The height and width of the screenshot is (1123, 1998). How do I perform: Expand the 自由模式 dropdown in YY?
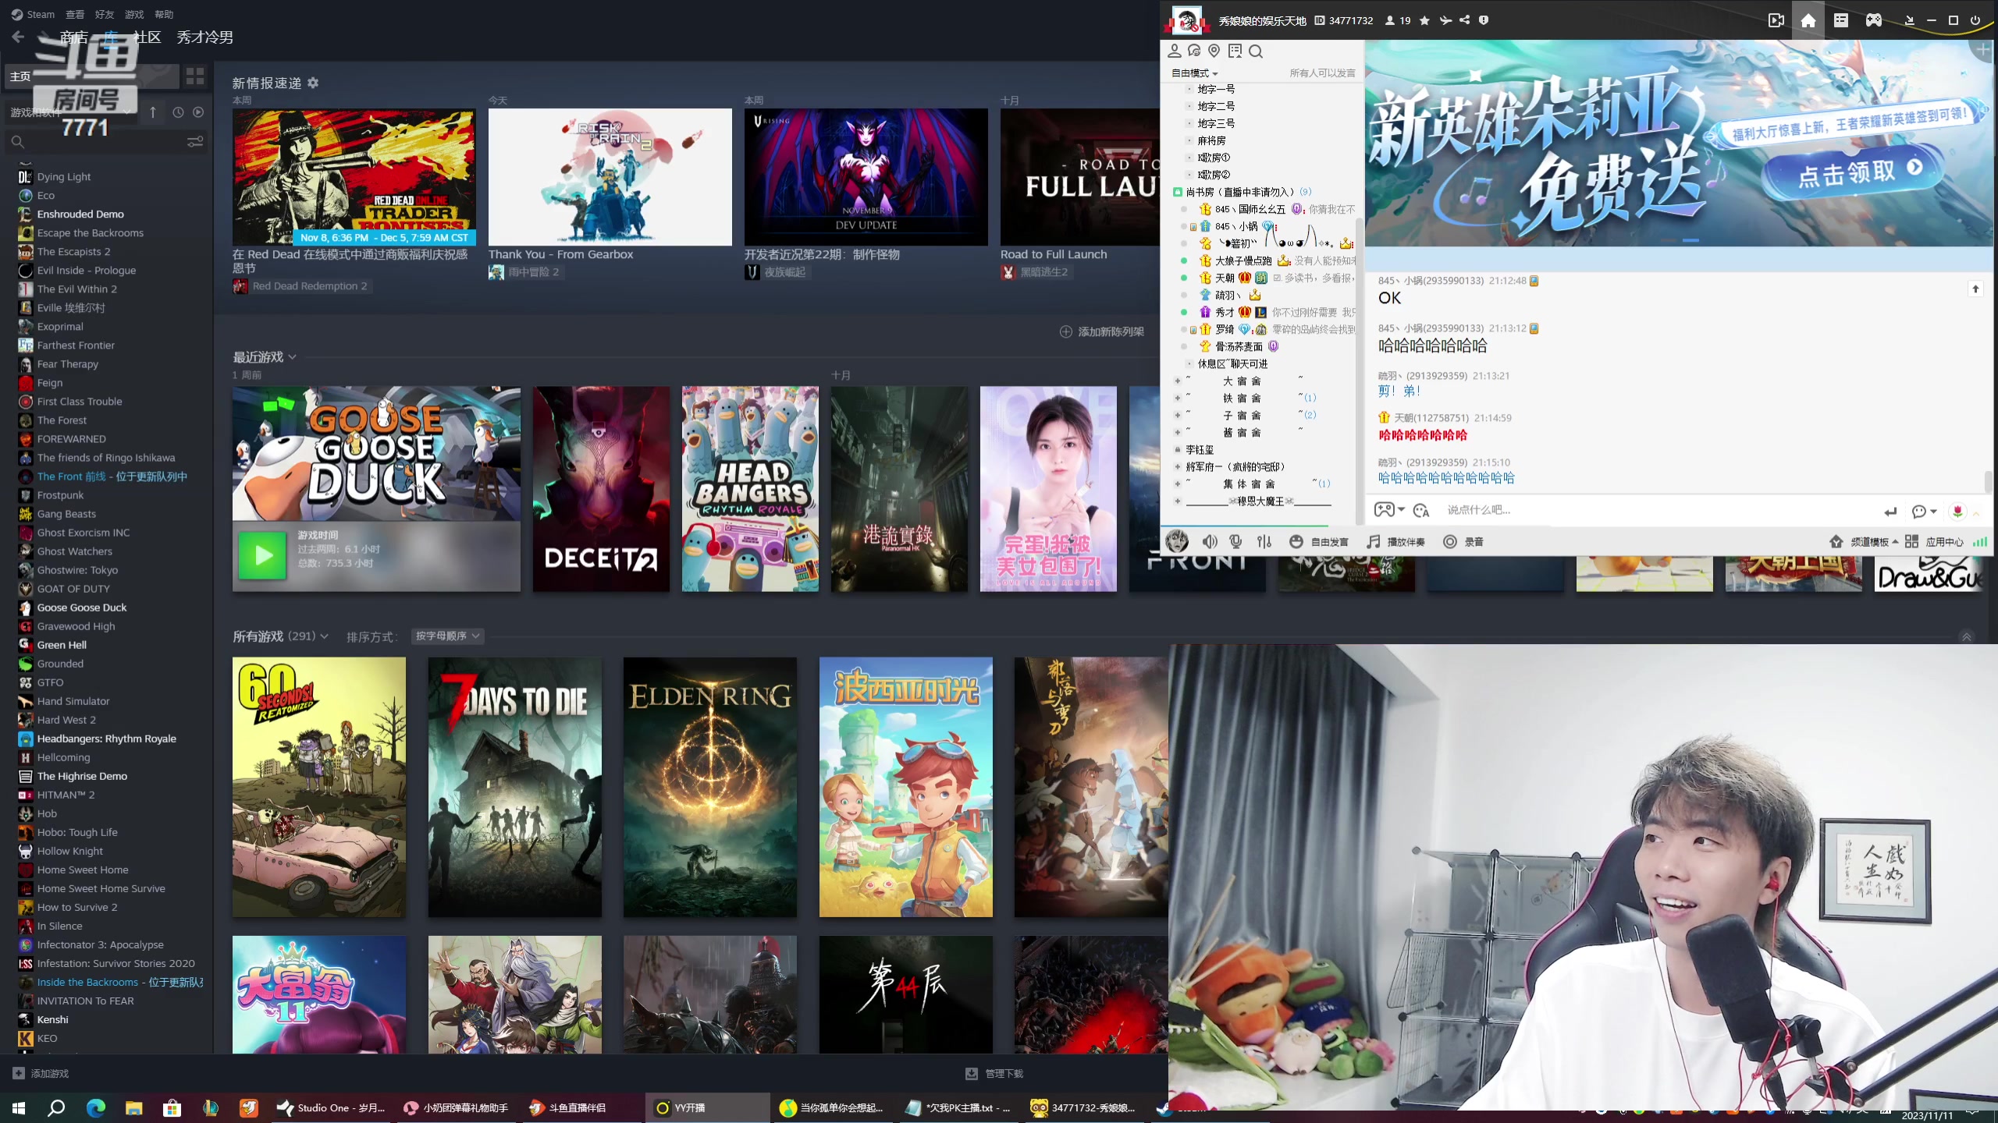click(1195, 73)
